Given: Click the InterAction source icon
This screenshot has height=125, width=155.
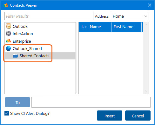Looking at the screenshot, I should coord(8,34).
